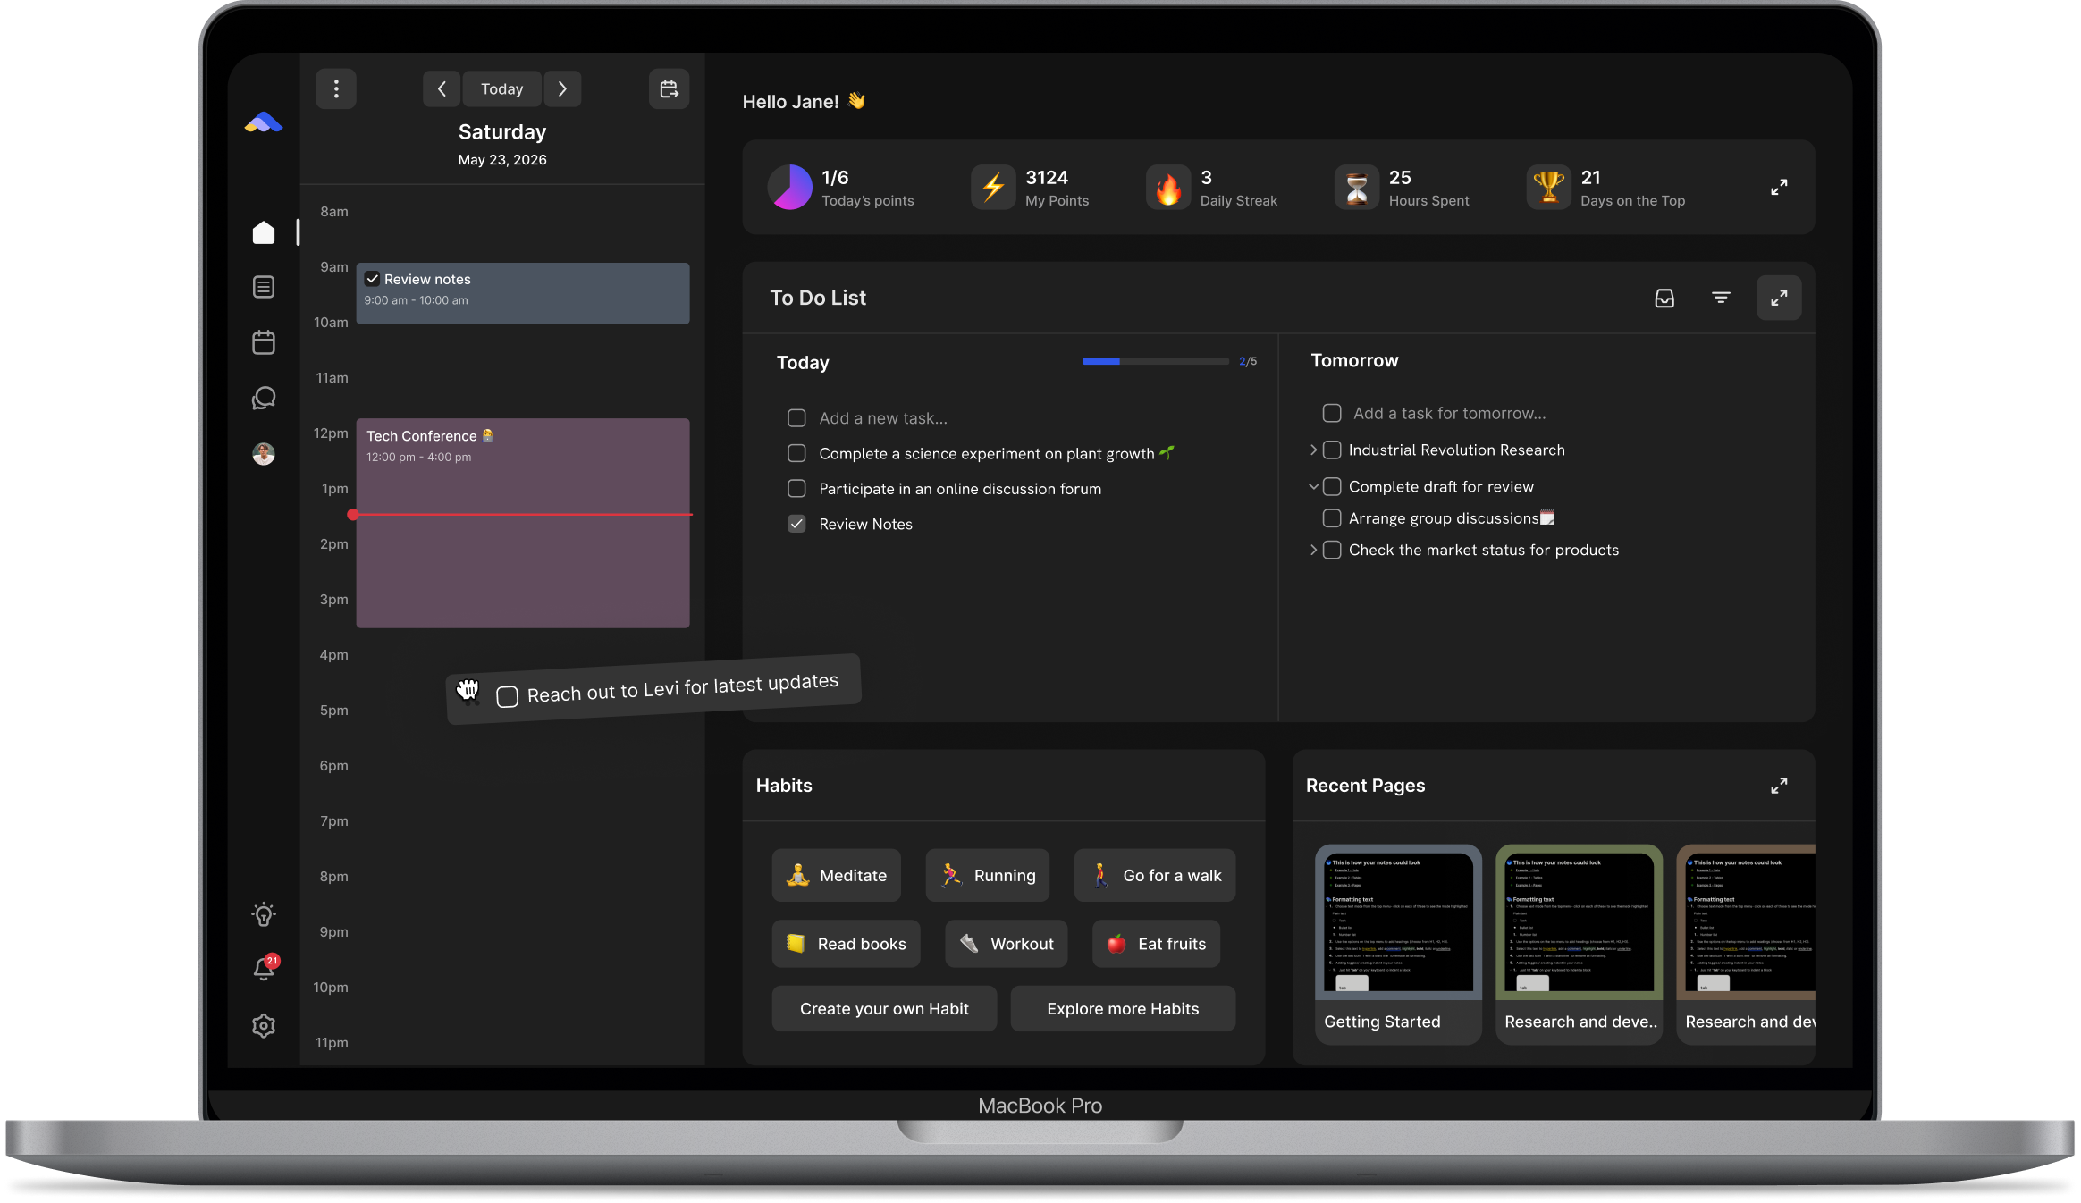This screenshot has height=1203, width=2081.
Task: Click the Create your own Habit button
Action: click(884, 1008)
